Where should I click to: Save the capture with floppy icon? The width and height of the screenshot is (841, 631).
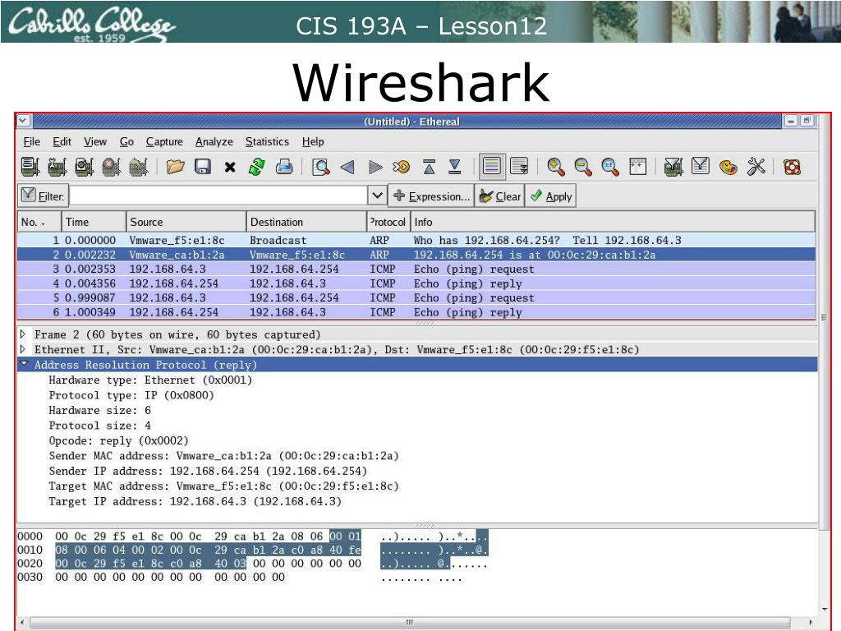coord(202,167)
